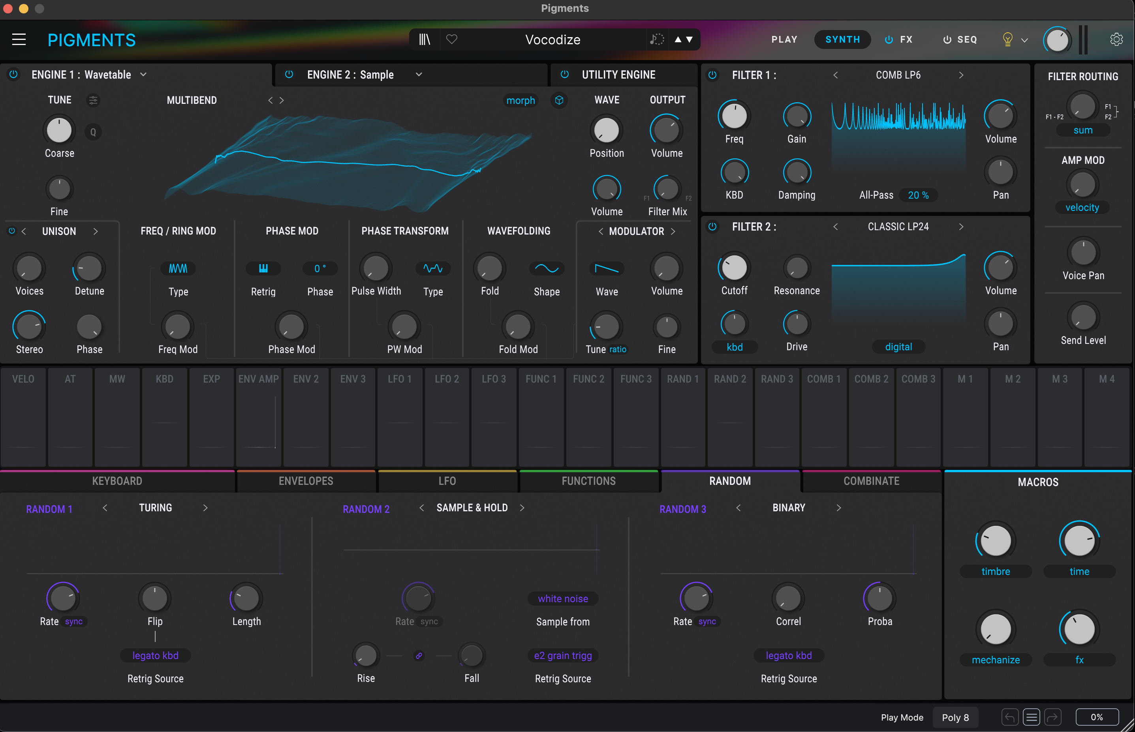Open the hamburger main menu
Image resolution: width=1135 pixels, height=732 pixels.
click(19, 39)
